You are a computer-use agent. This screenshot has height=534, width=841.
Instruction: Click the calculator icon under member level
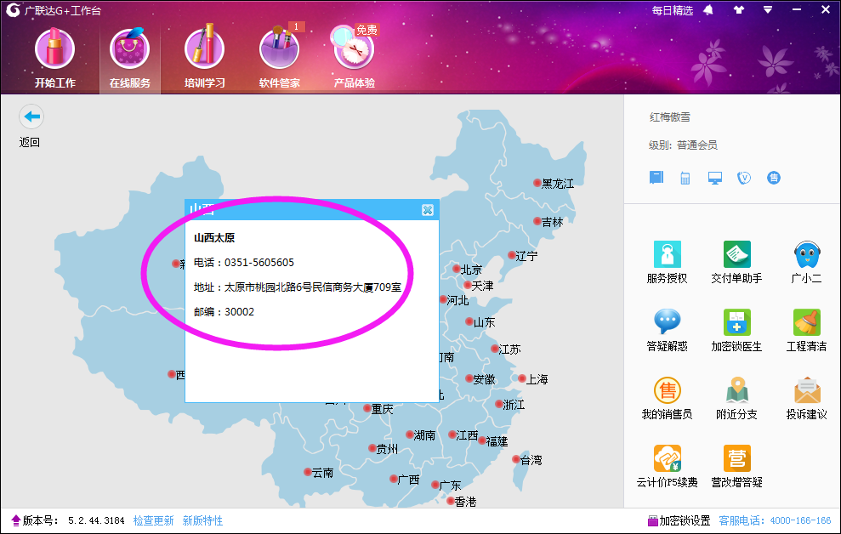tap(685, 178)
